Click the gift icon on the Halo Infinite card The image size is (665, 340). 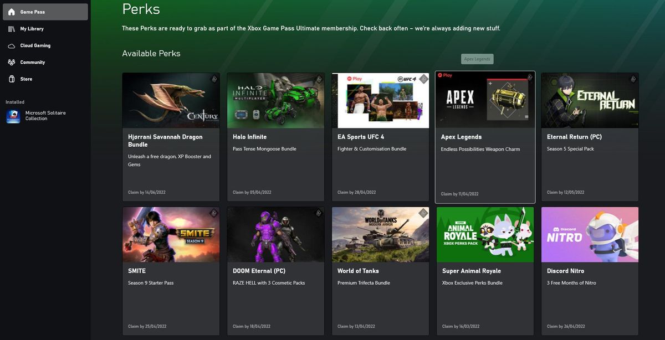(319, 79)
